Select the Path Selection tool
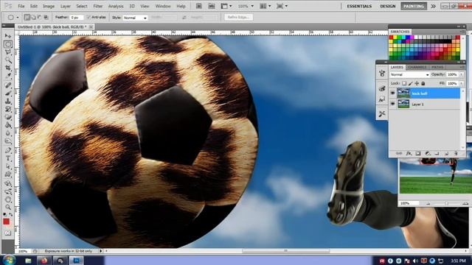This screenshot has width=472, height=265. pos(8,166)
